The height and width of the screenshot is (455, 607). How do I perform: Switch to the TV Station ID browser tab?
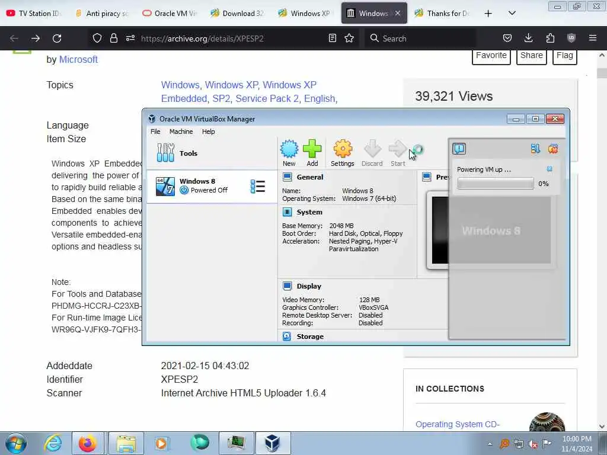pyautogui.click(x=35, y=13)
